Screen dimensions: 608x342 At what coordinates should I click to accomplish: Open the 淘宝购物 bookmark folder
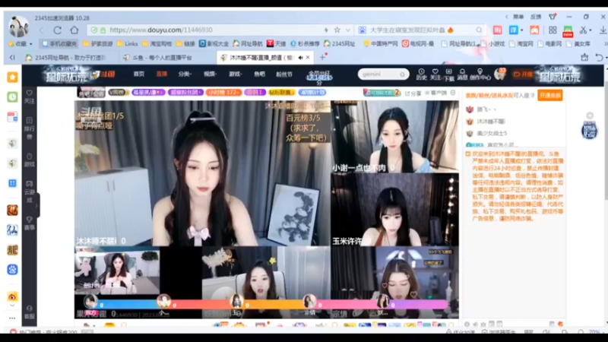[157, 44]
